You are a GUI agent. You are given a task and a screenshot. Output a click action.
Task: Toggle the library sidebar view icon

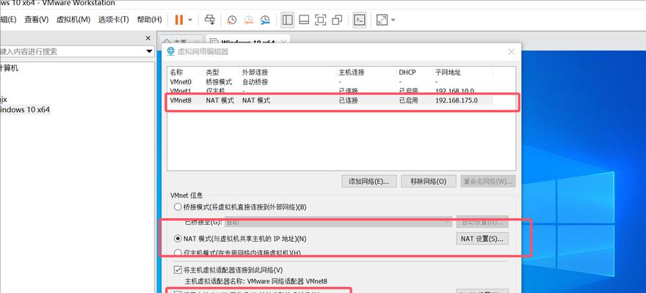(x=288, y=20)
